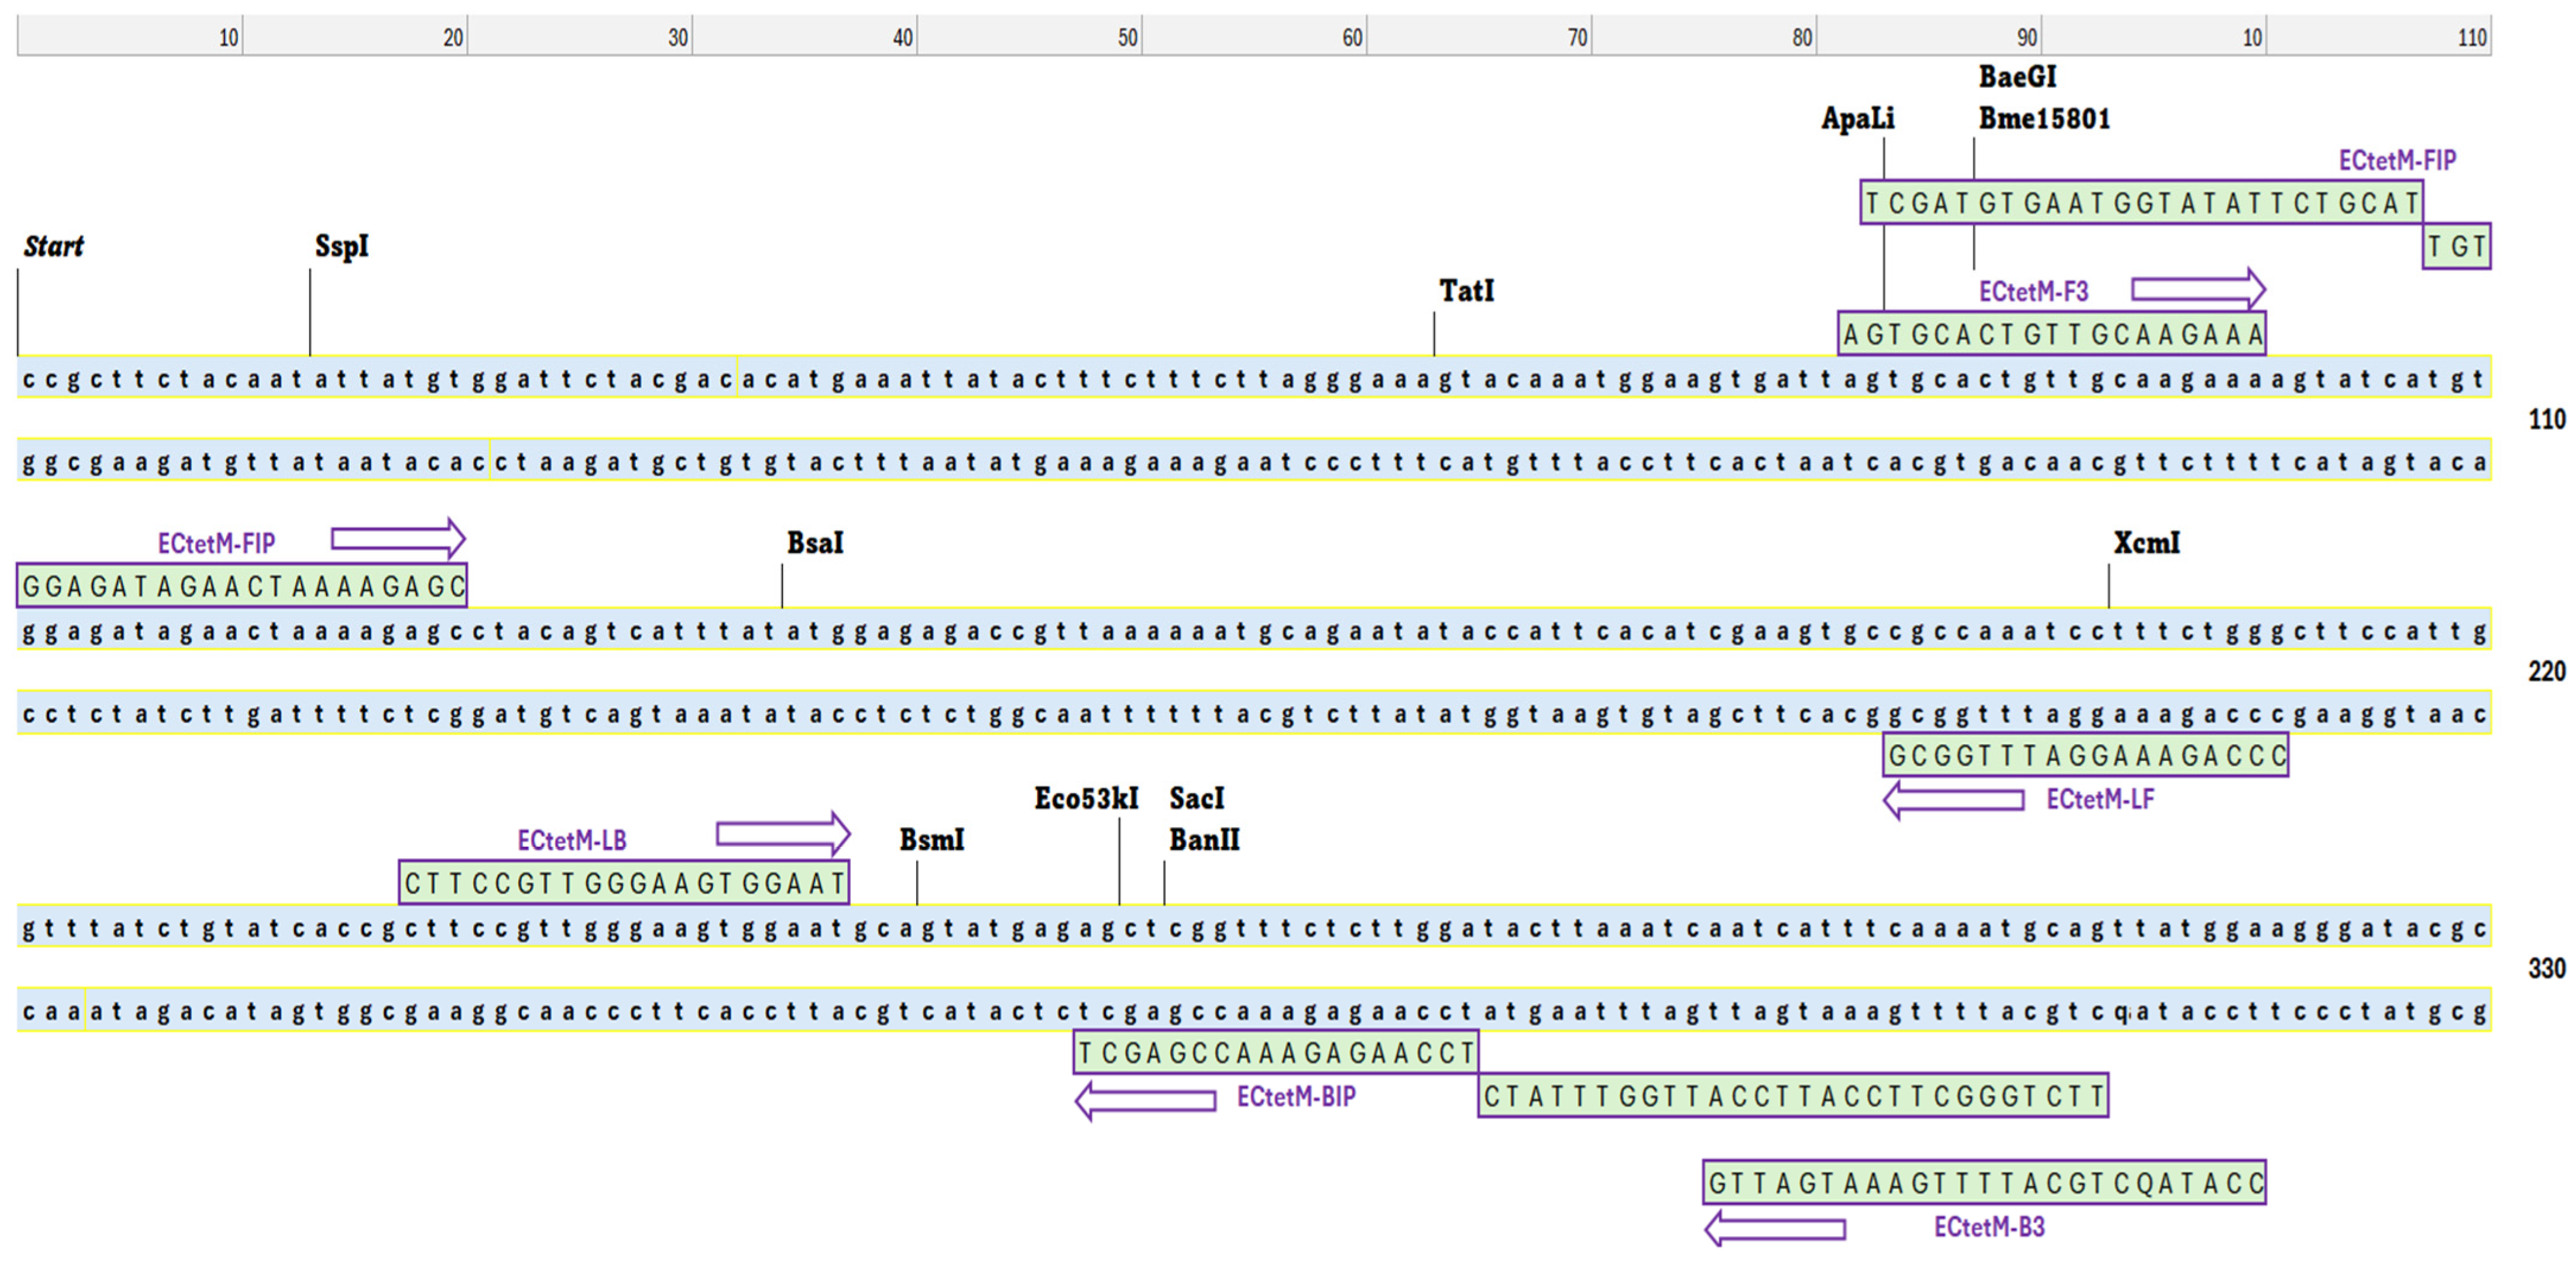Viewport: 2576px width, 1264px height.
Task: Click the ECtetM-BIP reverse arrow
Action: pos(1145,1100)
